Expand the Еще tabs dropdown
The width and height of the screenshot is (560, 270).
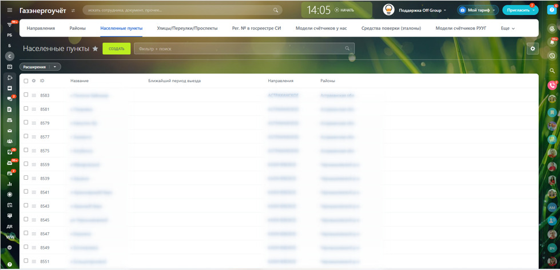(x=508, y=28)
